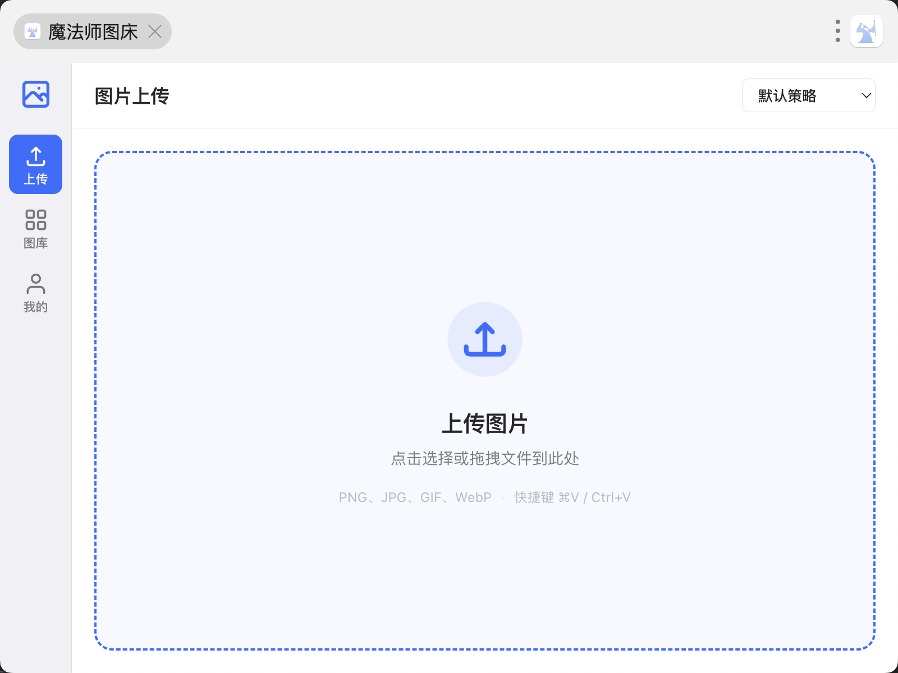
Task: Select the sidebar 上传 upload arrow icon
Action: click(35, 156)
